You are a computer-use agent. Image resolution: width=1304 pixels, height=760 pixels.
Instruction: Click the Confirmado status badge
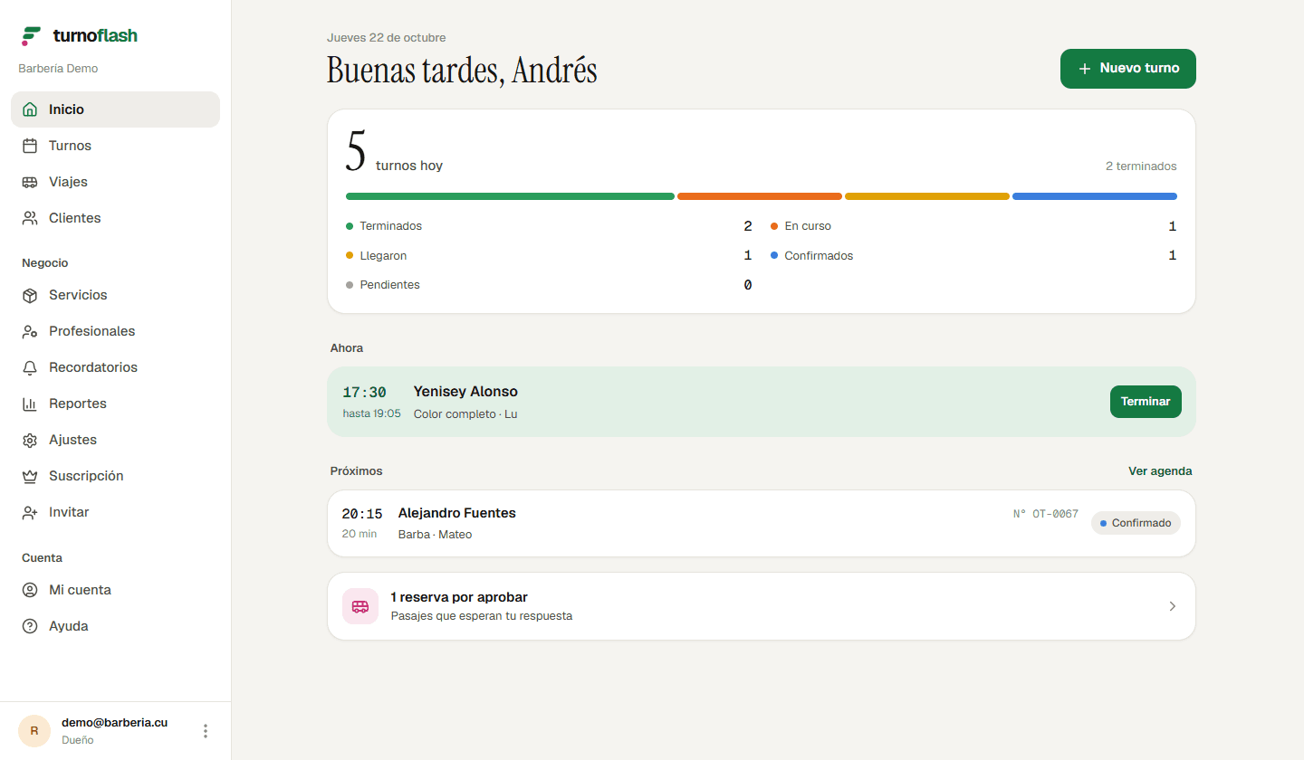click(x=1136, y=523)
